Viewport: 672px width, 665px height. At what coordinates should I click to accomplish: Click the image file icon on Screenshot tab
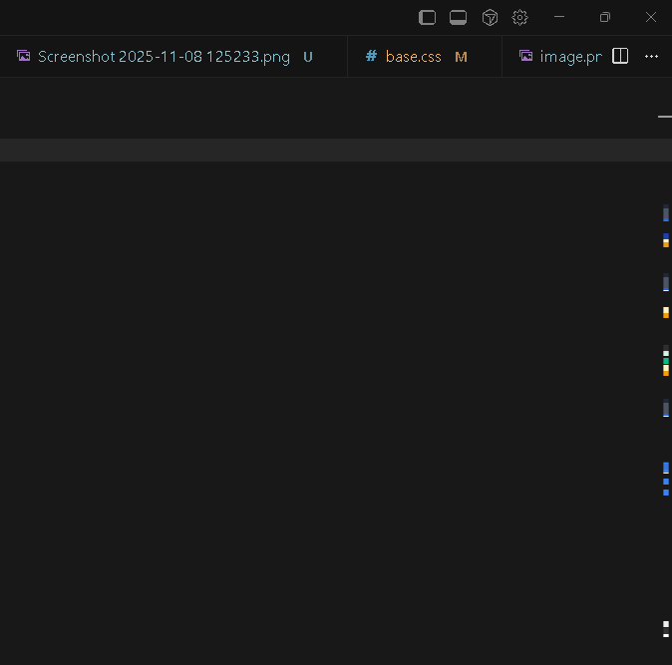point(24,57)
